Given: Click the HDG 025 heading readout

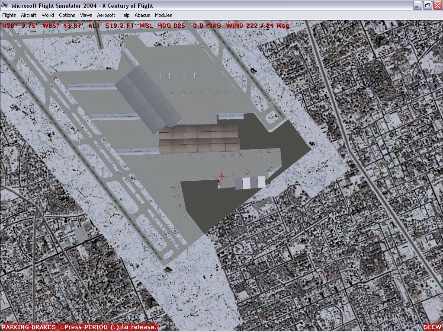Looking at the screenshot, I should (171, 26).
